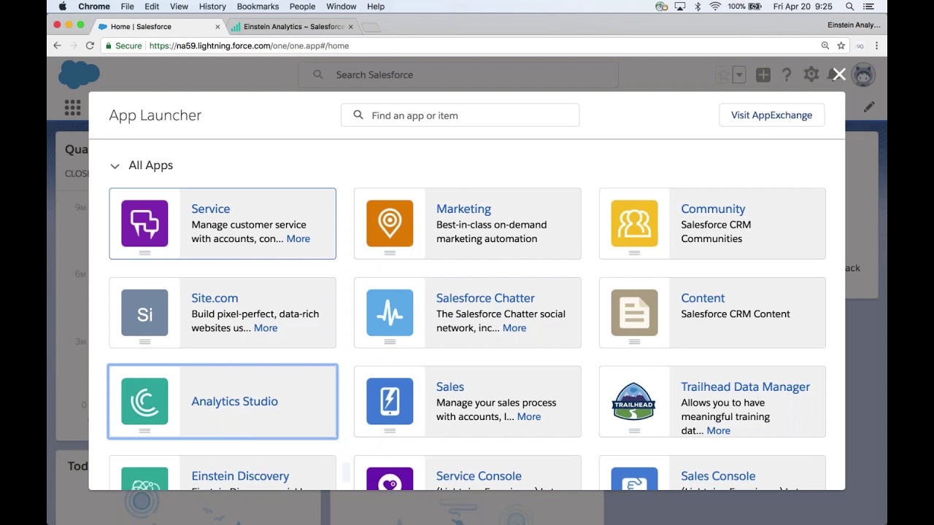Open the Chrome File menu
The image size is (934, 525).
(128, 7)
